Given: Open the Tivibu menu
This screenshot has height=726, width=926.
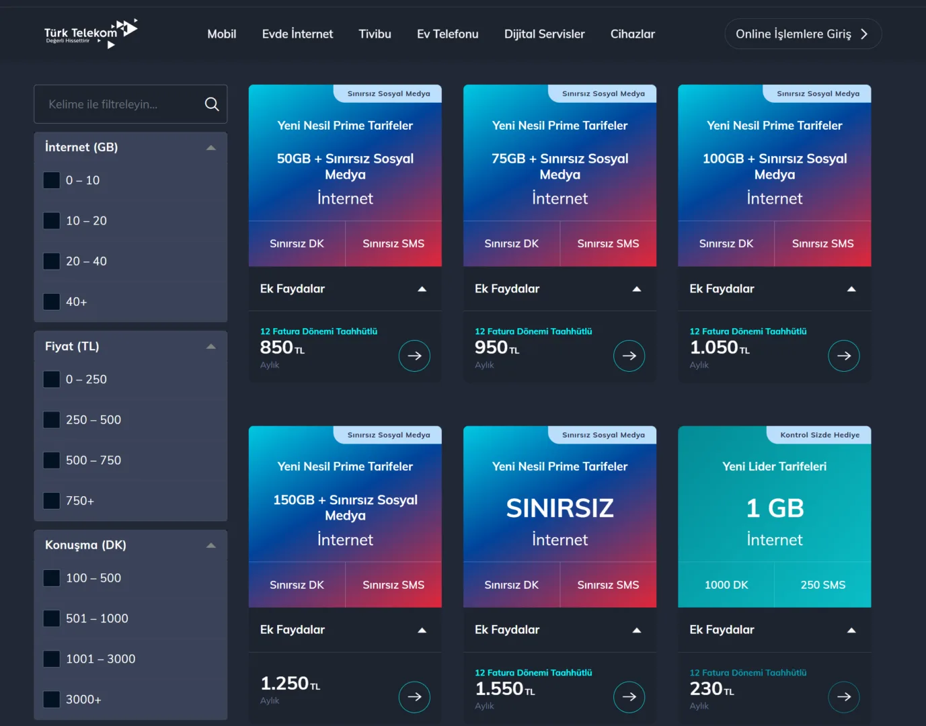Looking at the screenshot, I should pyautogui.click(x=375, y=34).
